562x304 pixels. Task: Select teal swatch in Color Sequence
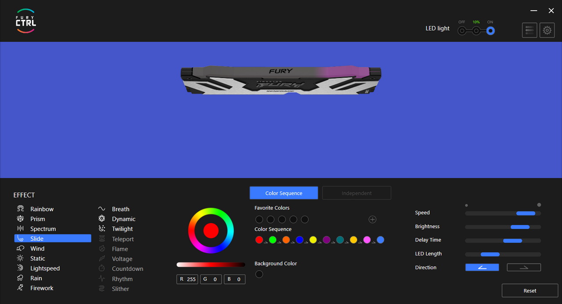tap(340, 239)
